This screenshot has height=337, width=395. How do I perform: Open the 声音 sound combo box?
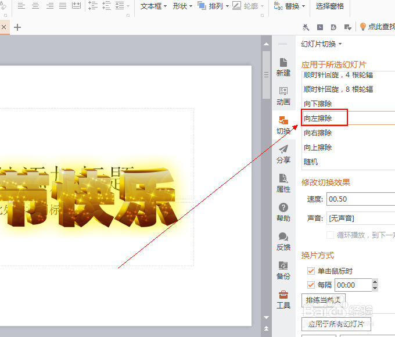[361, 218]
